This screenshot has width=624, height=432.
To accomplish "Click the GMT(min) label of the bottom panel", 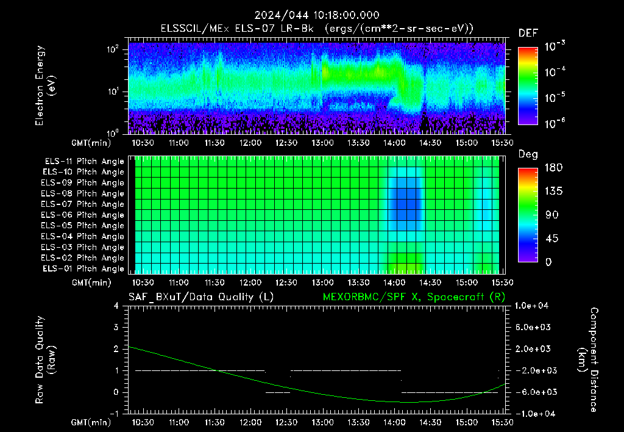I will (91, 423).
